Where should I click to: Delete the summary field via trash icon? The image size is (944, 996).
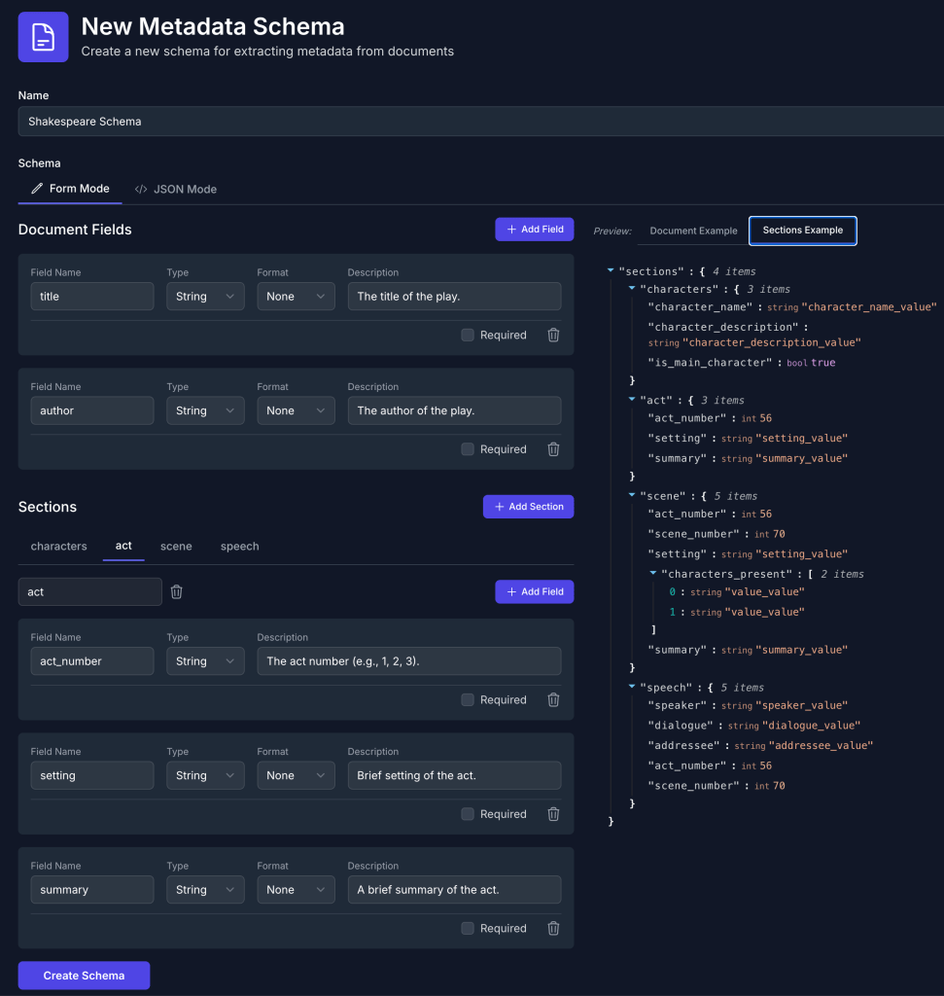point(553,928)
